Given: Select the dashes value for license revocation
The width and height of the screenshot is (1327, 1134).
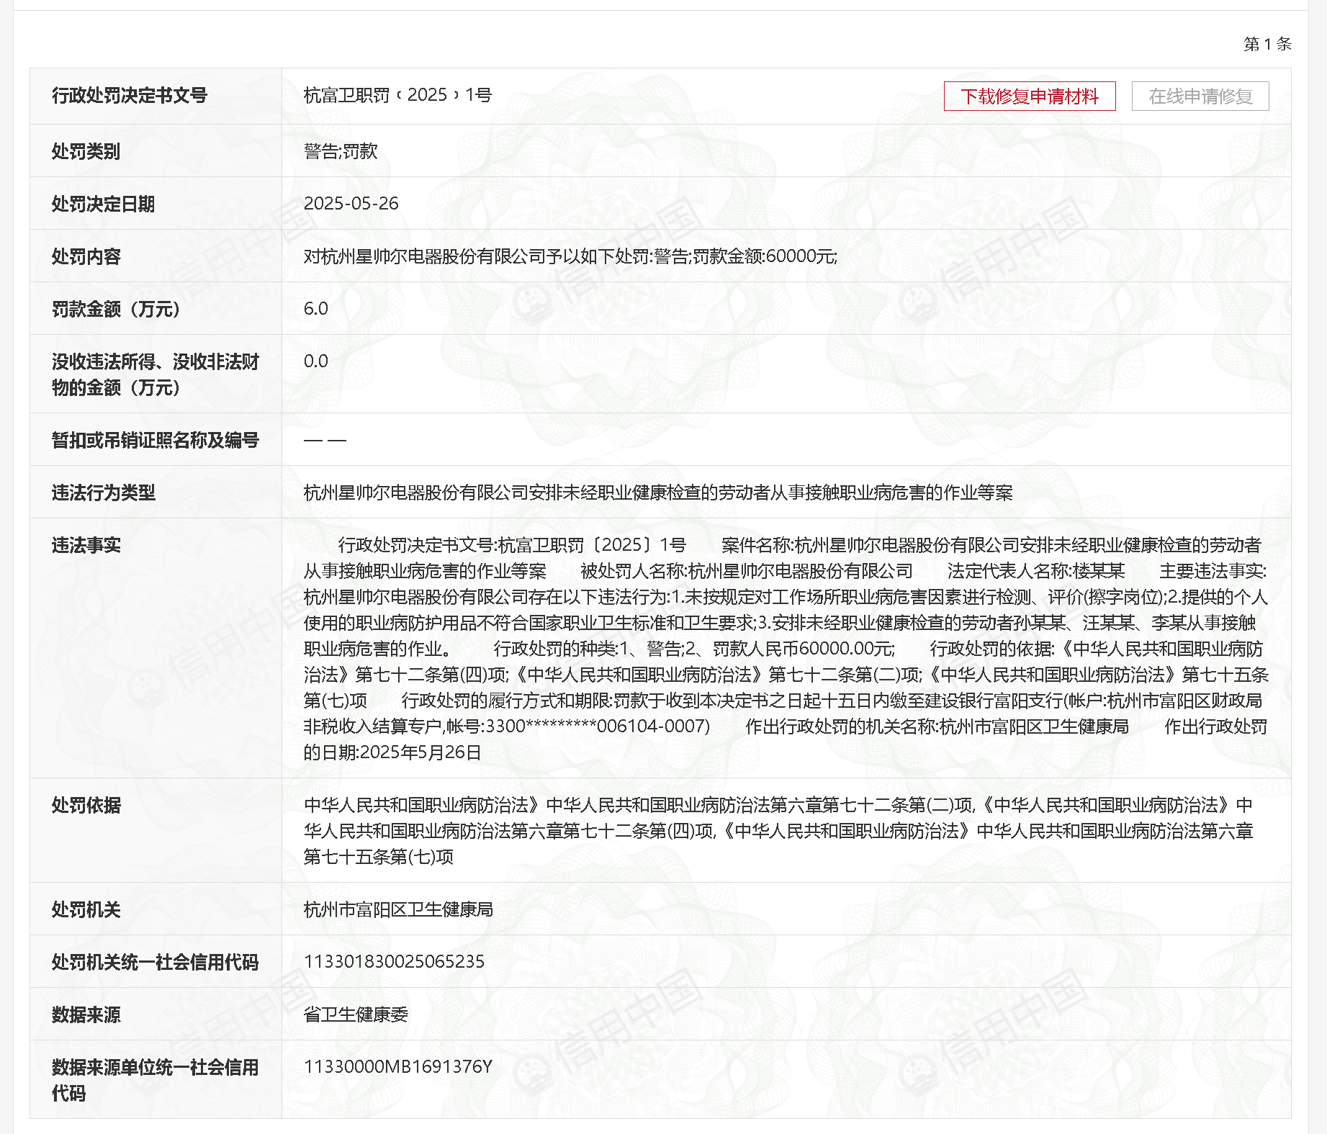Looking at the screenshot, I should 325,440.
